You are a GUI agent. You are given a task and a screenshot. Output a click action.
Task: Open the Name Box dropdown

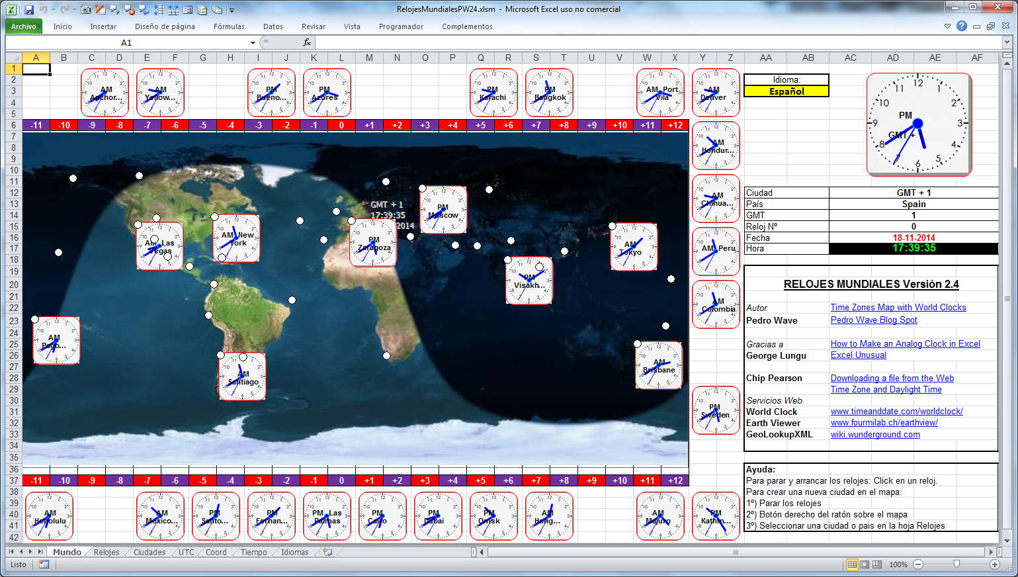[x=253, y=42]
